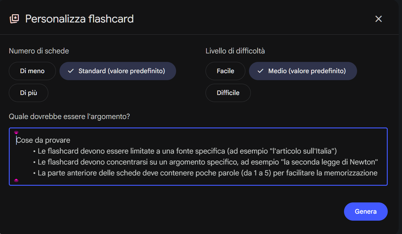The height and width of the screenshot is (234, 402).
Task: Click the "Numero di schede" label
Action: [39, 51]
